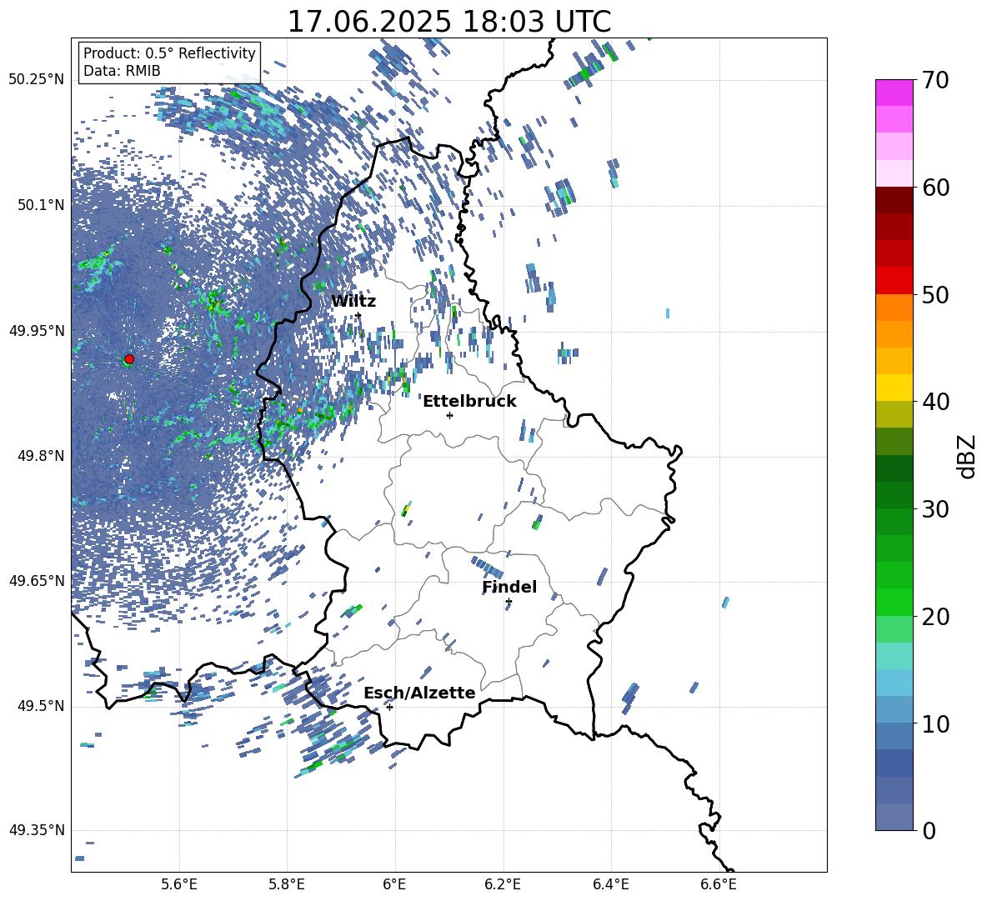This screenshot has height=901, width=987.
Task: Click the bright red swatch just above 50
Action: click(x=894, y=281)
